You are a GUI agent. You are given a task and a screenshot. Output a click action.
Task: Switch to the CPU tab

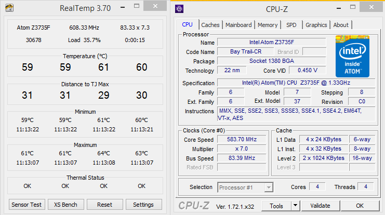coord(188,25)
